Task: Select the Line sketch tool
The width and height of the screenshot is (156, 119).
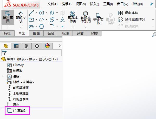Action: tap(31, 13)
